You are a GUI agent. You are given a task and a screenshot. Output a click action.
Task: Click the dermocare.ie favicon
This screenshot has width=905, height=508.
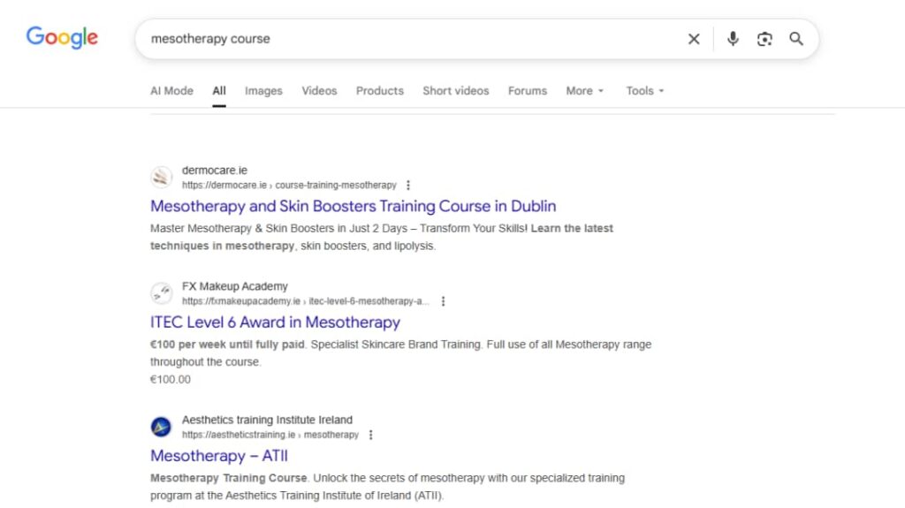pyautogui.click(x=161, y=178)
